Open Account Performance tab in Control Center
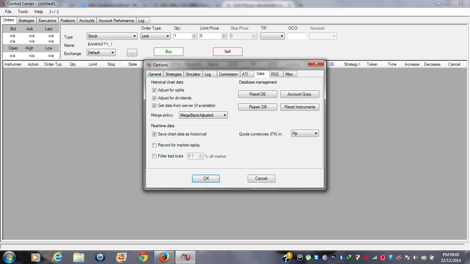The image size is (470, 264). pyautogui.click(x=116, y=21)
